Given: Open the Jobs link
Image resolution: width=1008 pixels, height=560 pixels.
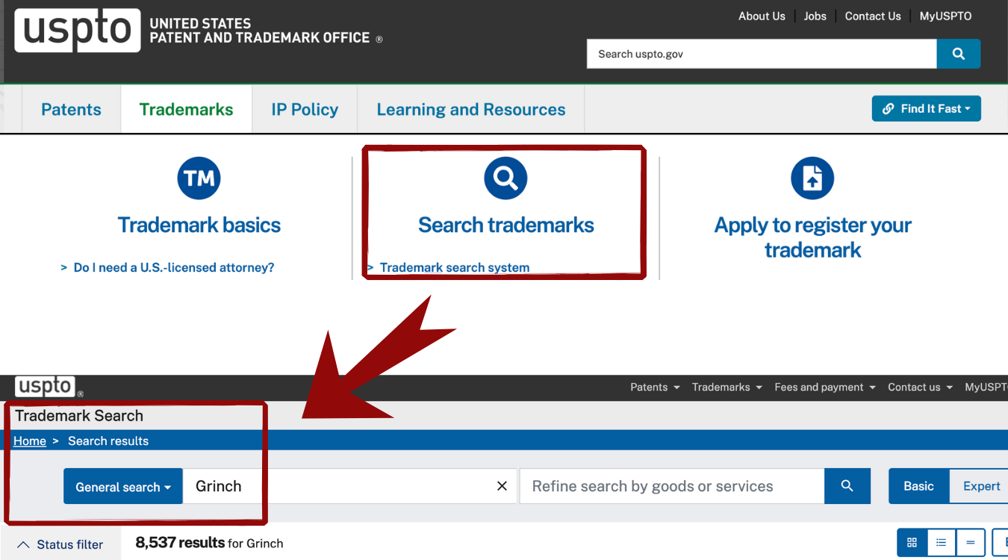Looking at the screenshot, I should coord(815,16).
